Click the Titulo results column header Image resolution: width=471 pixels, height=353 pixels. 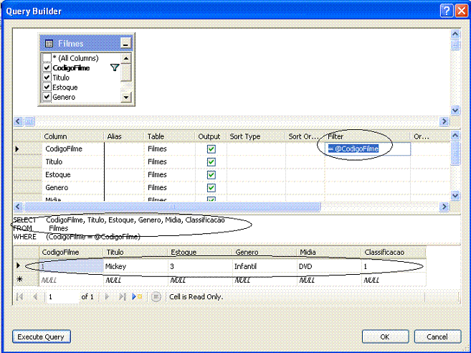coord(135,253)
